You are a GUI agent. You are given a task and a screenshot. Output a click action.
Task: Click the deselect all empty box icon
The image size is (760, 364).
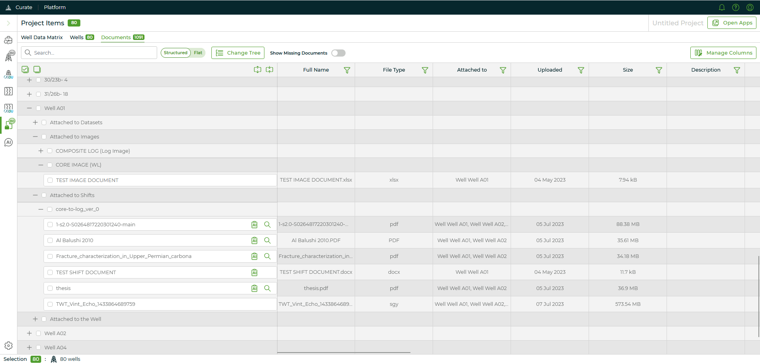tap(37, 70)
